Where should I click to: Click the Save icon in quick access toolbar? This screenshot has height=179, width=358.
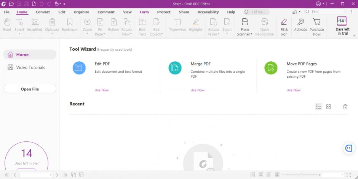click(x=19, y=4)
